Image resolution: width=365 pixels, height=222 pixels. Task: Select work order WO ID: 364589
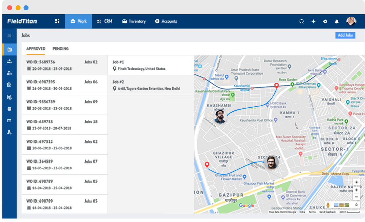coord(64,164)
